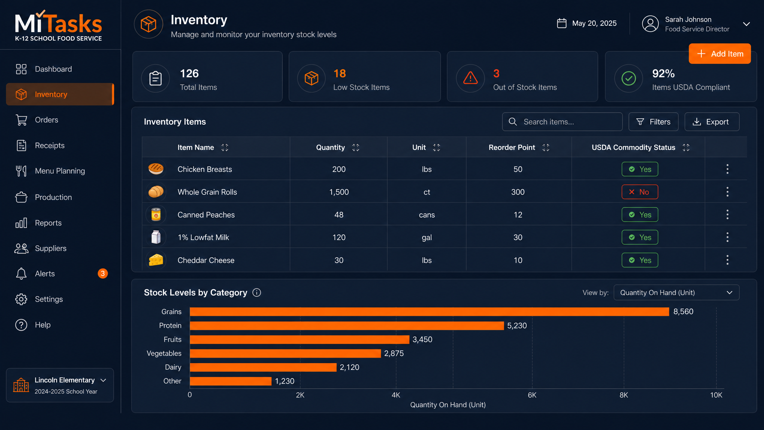Click the Chicken Breasts item name
This screenshot has height=430, width=764.
coord(205,169)
